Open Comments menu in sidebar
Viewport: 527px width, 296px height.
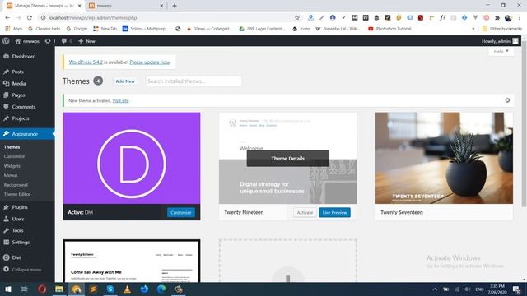point(24,107)
